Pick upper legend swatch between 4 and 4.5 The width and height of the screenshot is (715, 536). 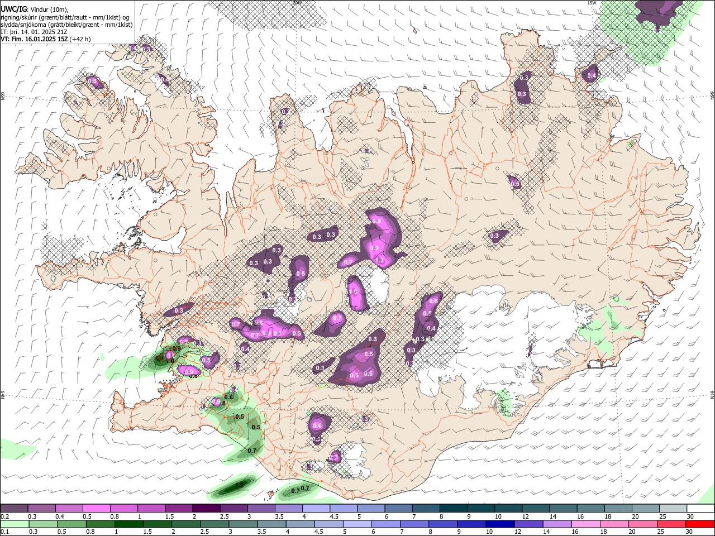(x=316, y=509)
